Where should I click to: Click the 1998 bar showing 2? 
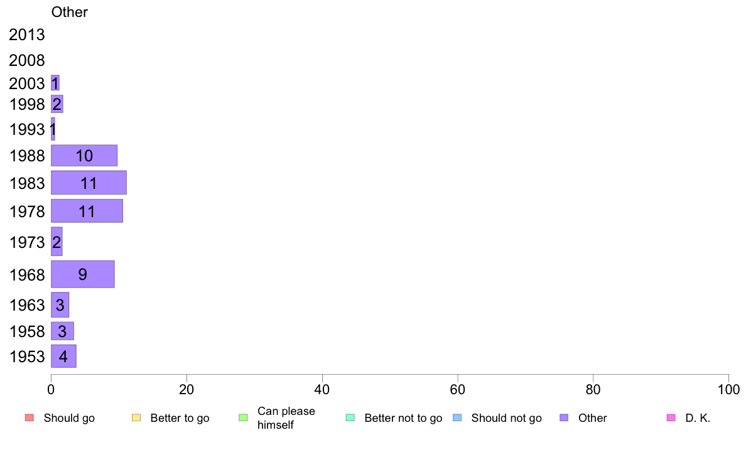[x=57, y=104]
